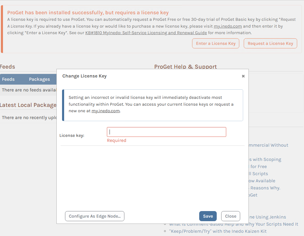Click the Enter a License Key banner button
Image resolution: width=304 pixels, height=236 pixels.
click(x=216, y=43)
